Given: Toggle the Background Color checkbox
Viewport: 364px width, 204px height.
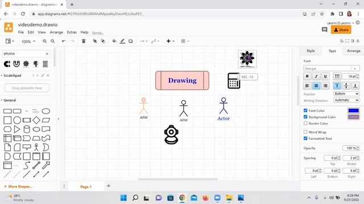Looking at the screenshot, I should coord(305,117).
